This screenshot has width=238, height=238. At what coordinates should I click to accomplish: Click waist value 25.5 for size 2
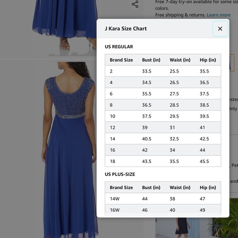(x=174, y=71)
